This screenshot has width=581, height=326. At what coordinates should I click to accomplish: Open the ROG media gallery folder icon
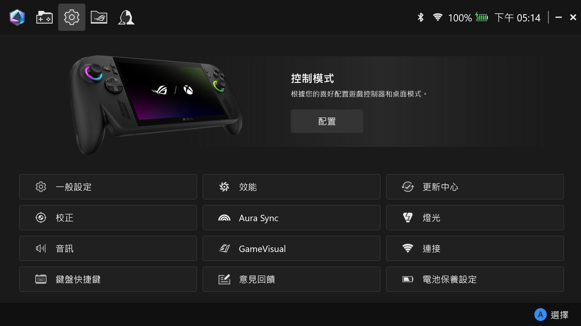[99, 18]
